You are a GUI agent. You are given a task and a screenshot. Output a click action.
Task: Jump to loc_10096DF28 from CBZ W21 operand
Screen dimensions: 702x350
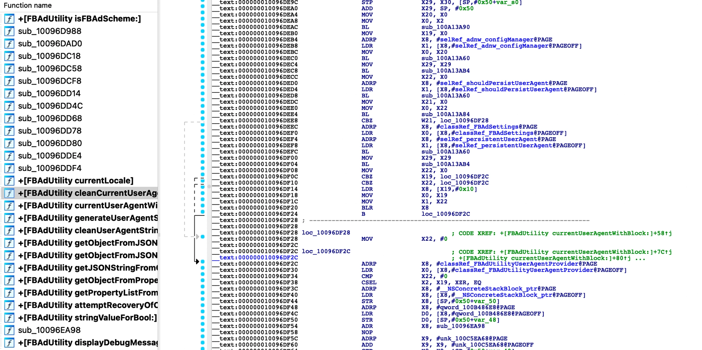pyautogui.click(x=464, y=121)
